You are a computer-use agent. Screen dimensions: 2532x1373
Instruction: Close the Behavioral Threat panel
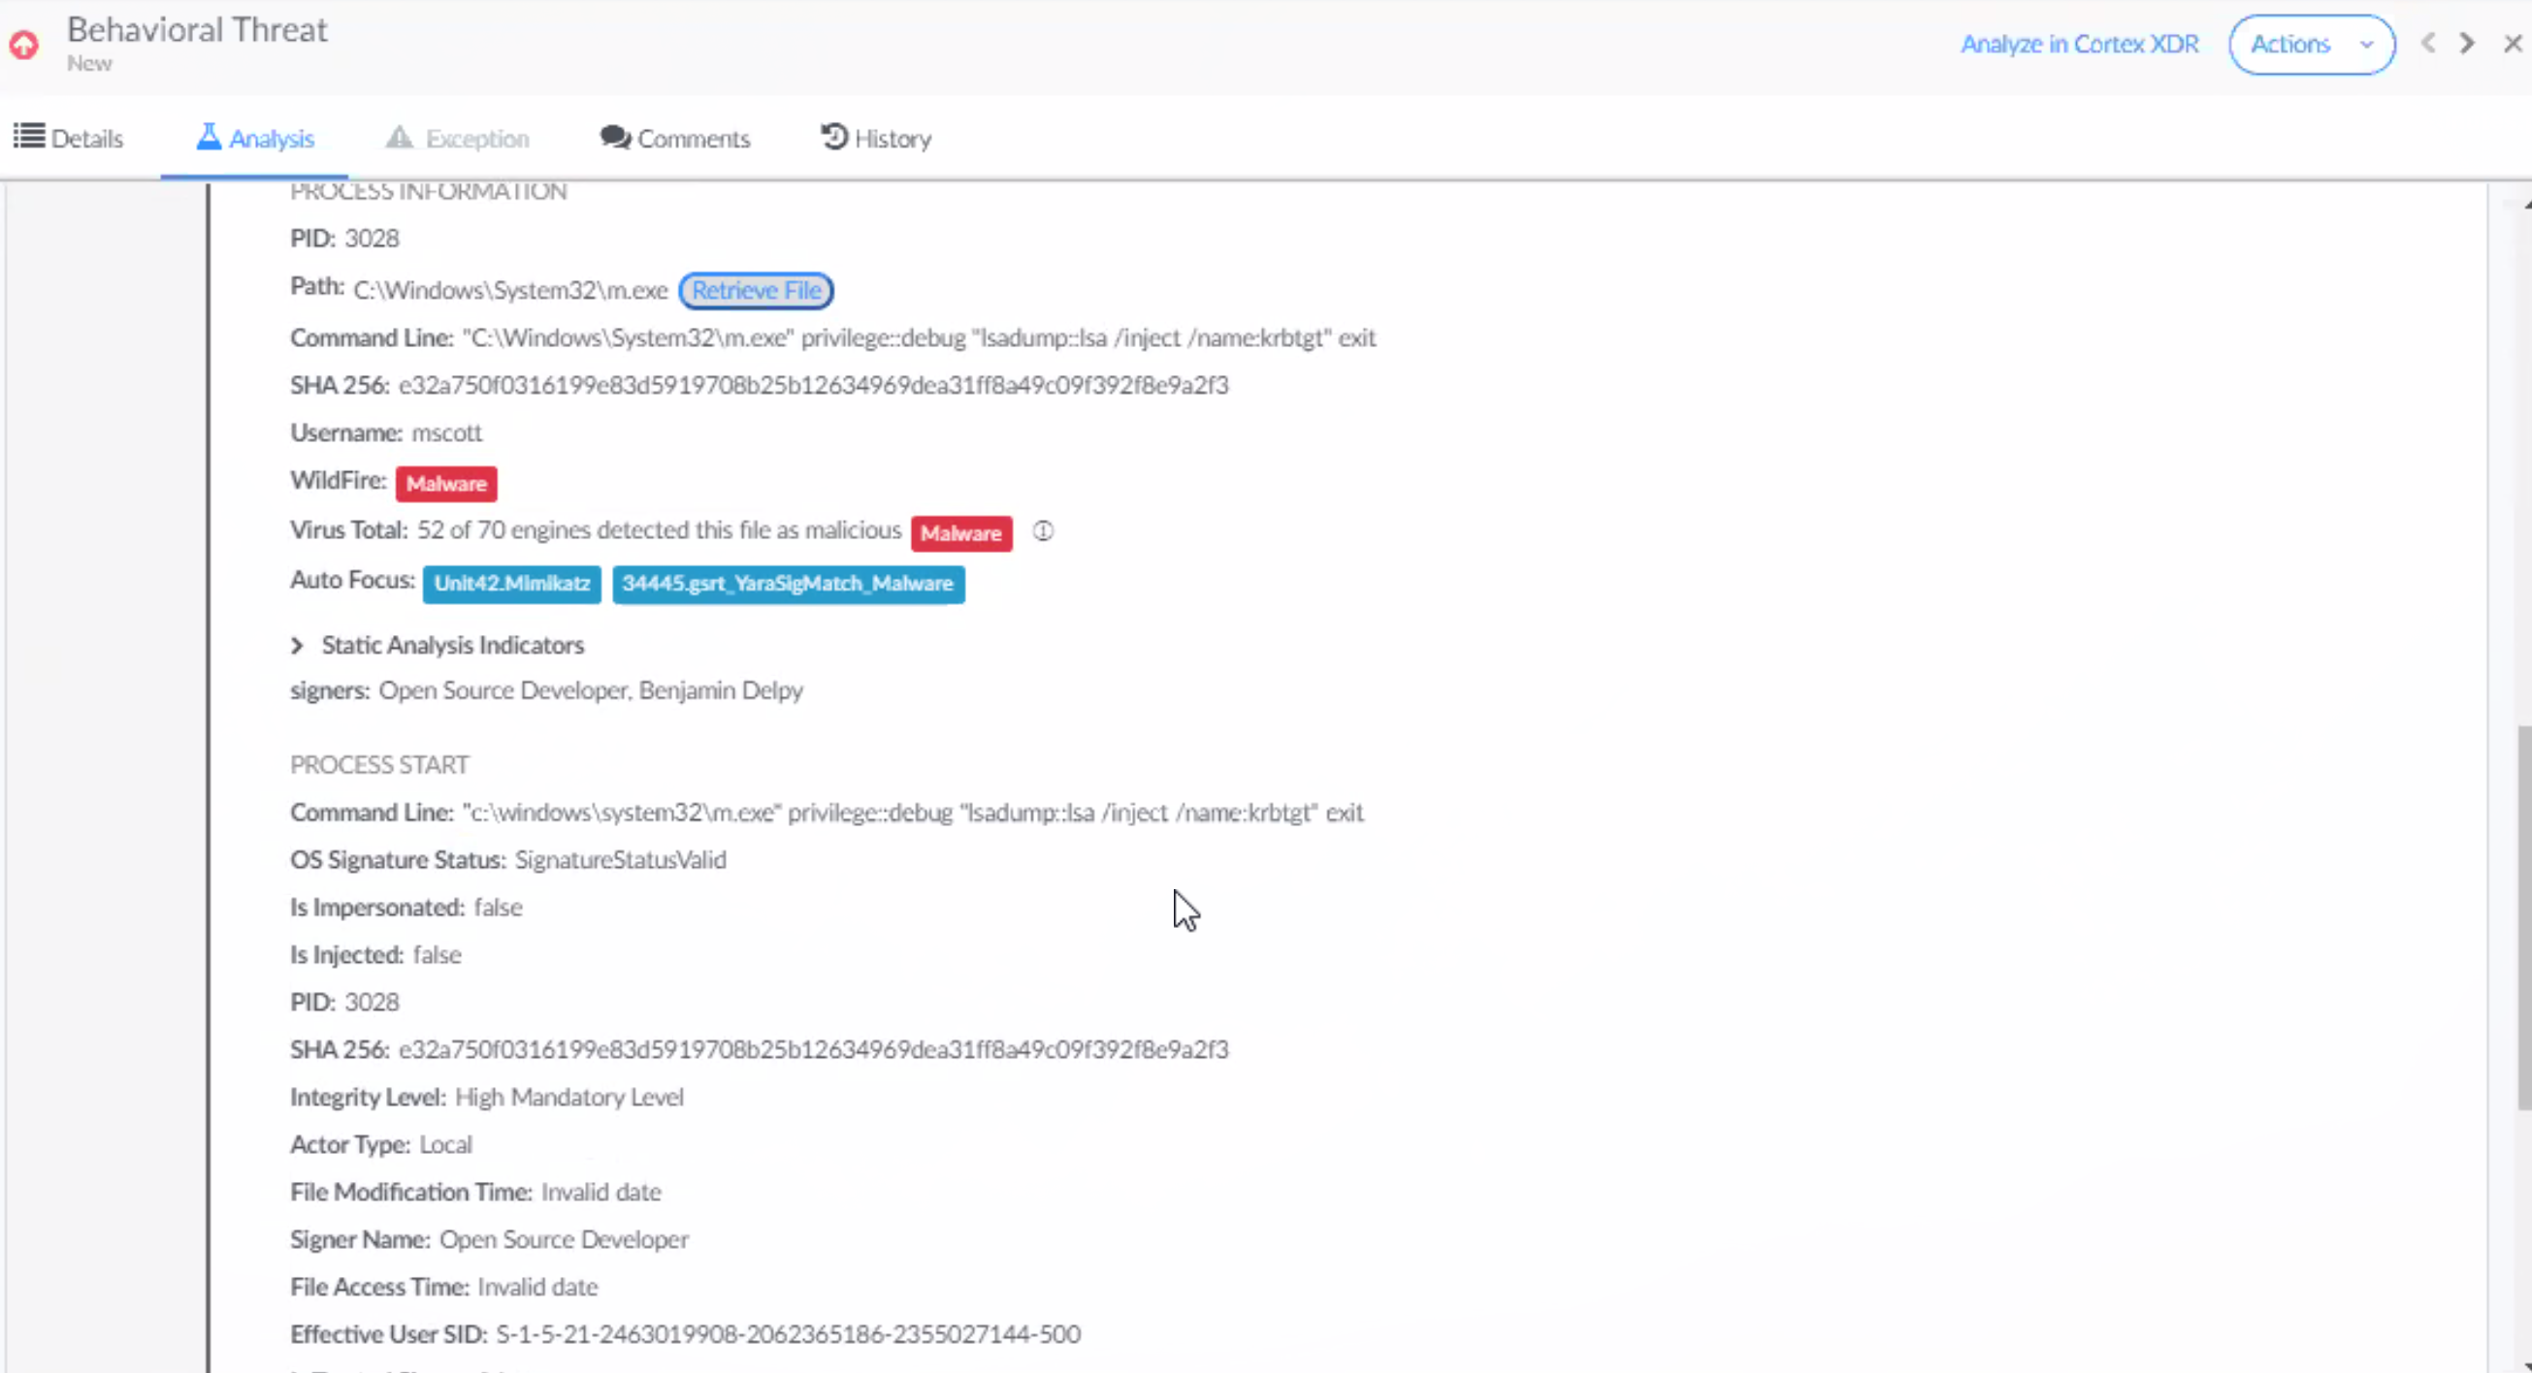(x=2513, y=44)
